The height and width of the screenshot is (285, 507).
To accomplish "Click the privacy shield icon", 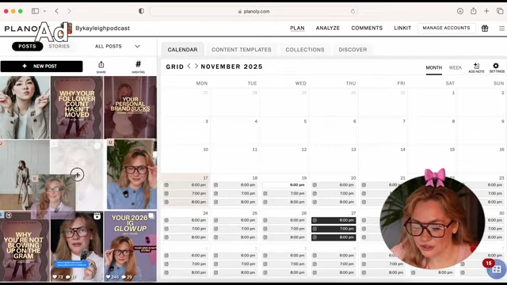I will pos(141,11).
